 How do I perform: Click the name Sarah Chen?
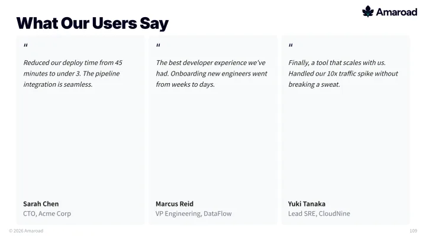[41, 204]
